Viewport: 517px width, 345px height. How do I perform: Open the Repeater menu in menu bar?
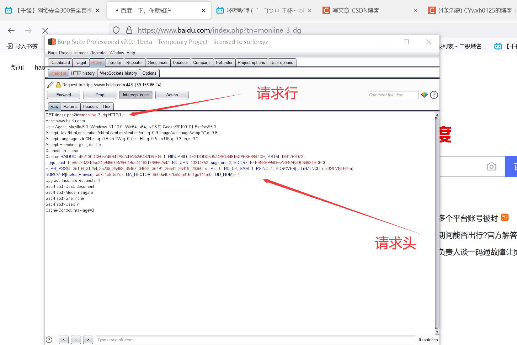99,53
